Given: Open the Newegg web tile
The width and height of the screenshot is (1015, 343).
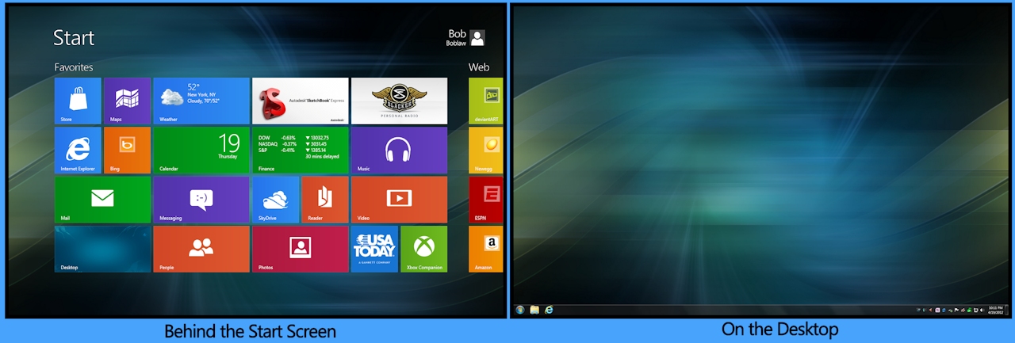Looking at the screenshot, I should (x=485, y=150).
